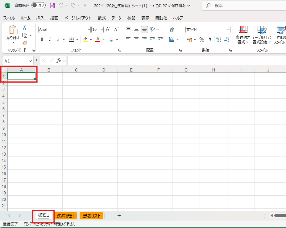Click the Cut scissors icon
This screenshot has width=286, height=228.
[25, 27]
